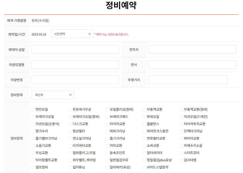Focus the 차량모델명 text field

[x=75, y=65]
